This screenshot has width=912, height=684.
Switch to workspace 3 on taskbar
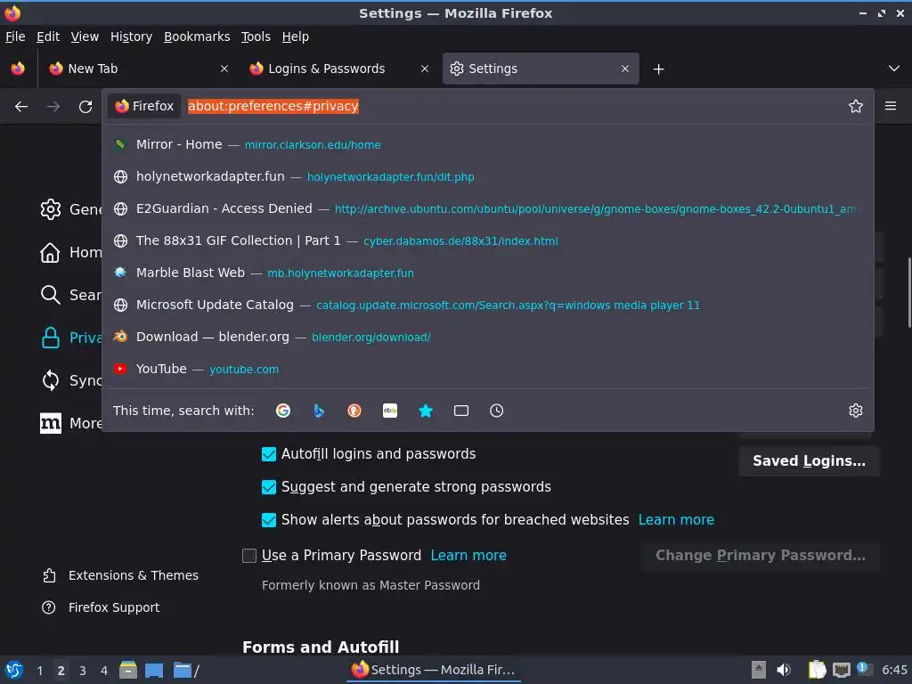[83, 671]
